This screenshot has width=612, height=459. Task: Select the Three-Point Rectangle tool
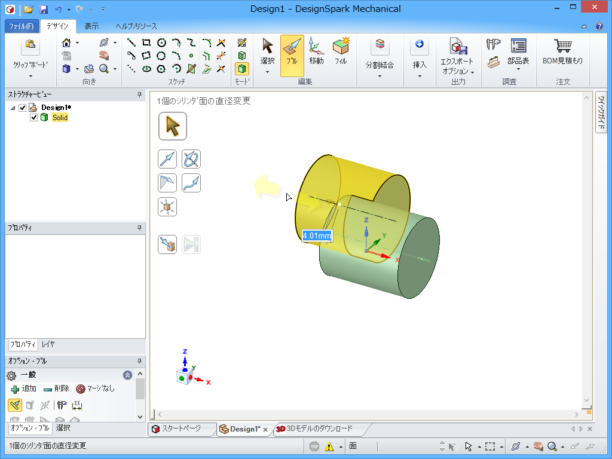146,56
